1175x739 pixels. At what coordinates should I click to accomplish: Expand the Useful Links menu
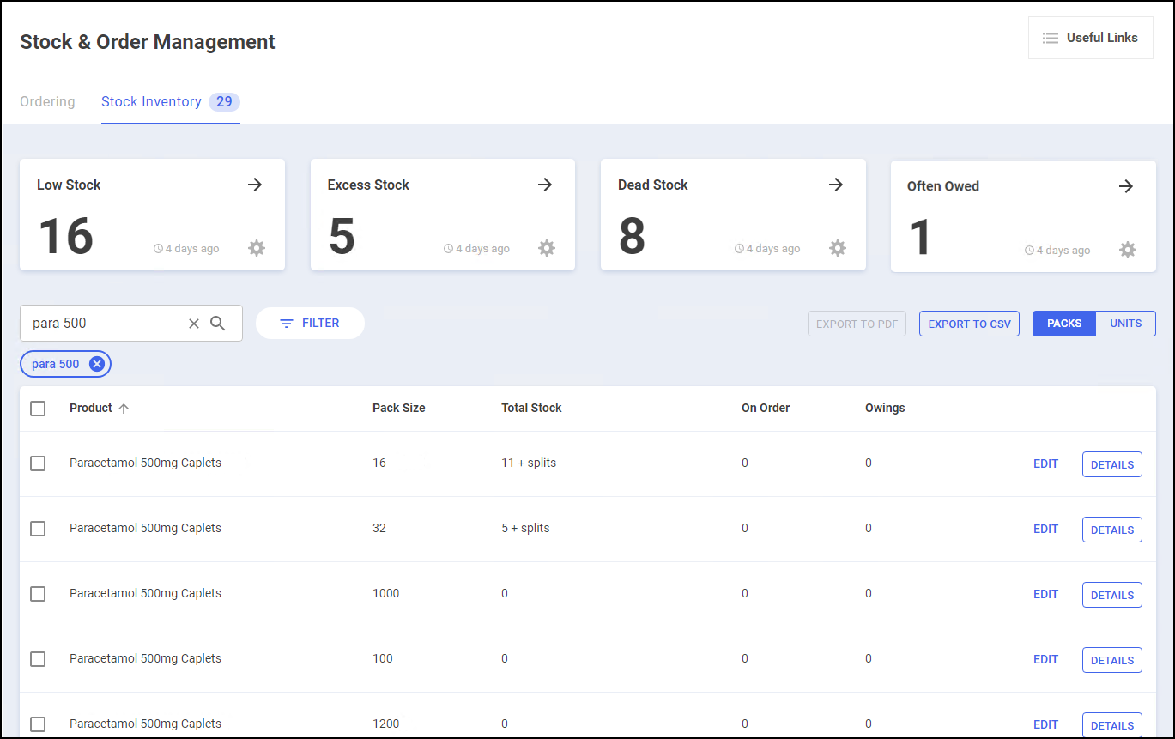tap(1090, 38)
